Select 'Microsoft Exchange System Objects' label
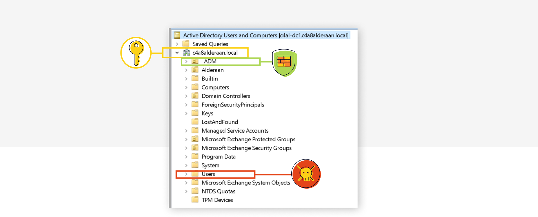 [x=246, y=183]
